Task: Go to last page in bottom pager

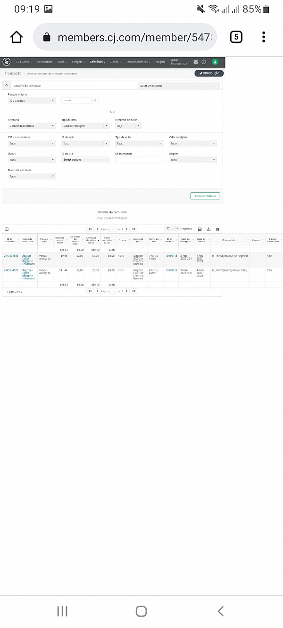Action: click(x=134, y=291)
